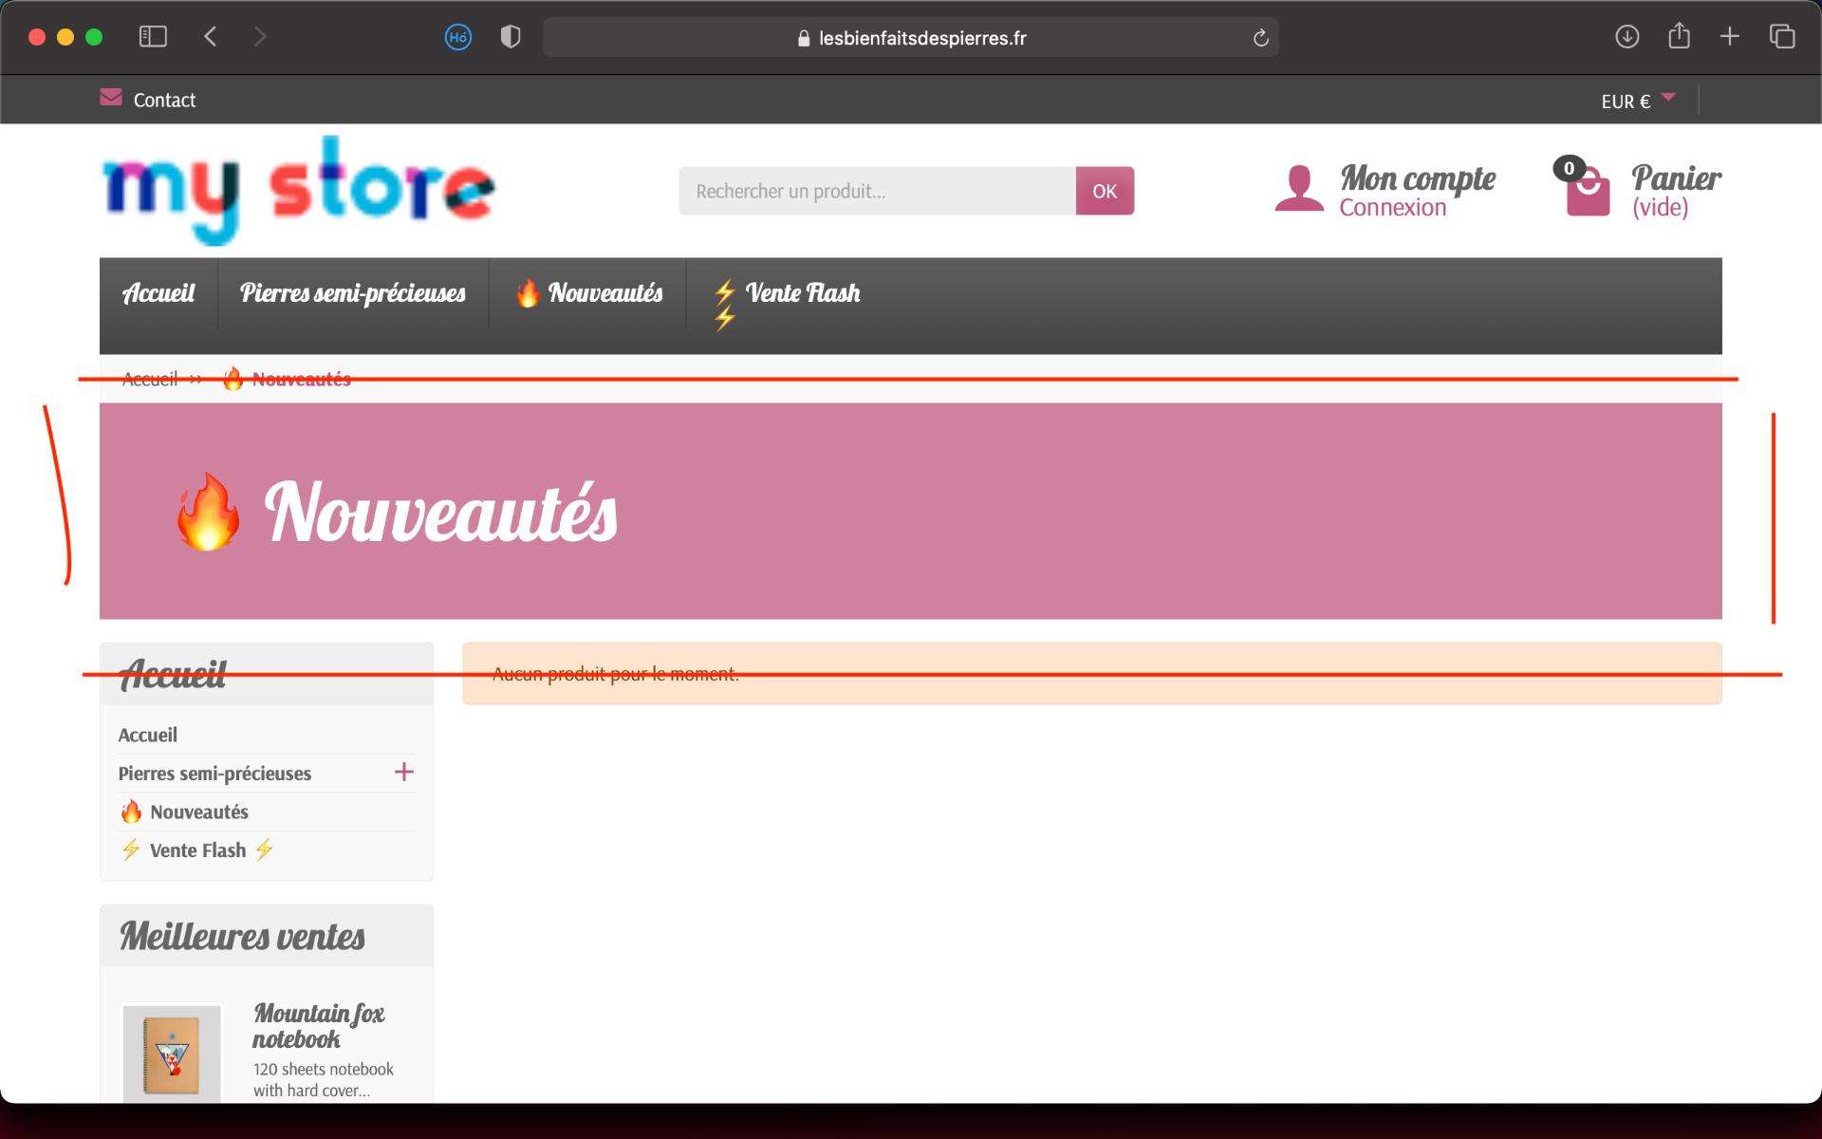This screenshot has height=1139, width=1822.
Task: Click the Mon compte user icon
Action: pyautogui.click(x=1298, y=188)
